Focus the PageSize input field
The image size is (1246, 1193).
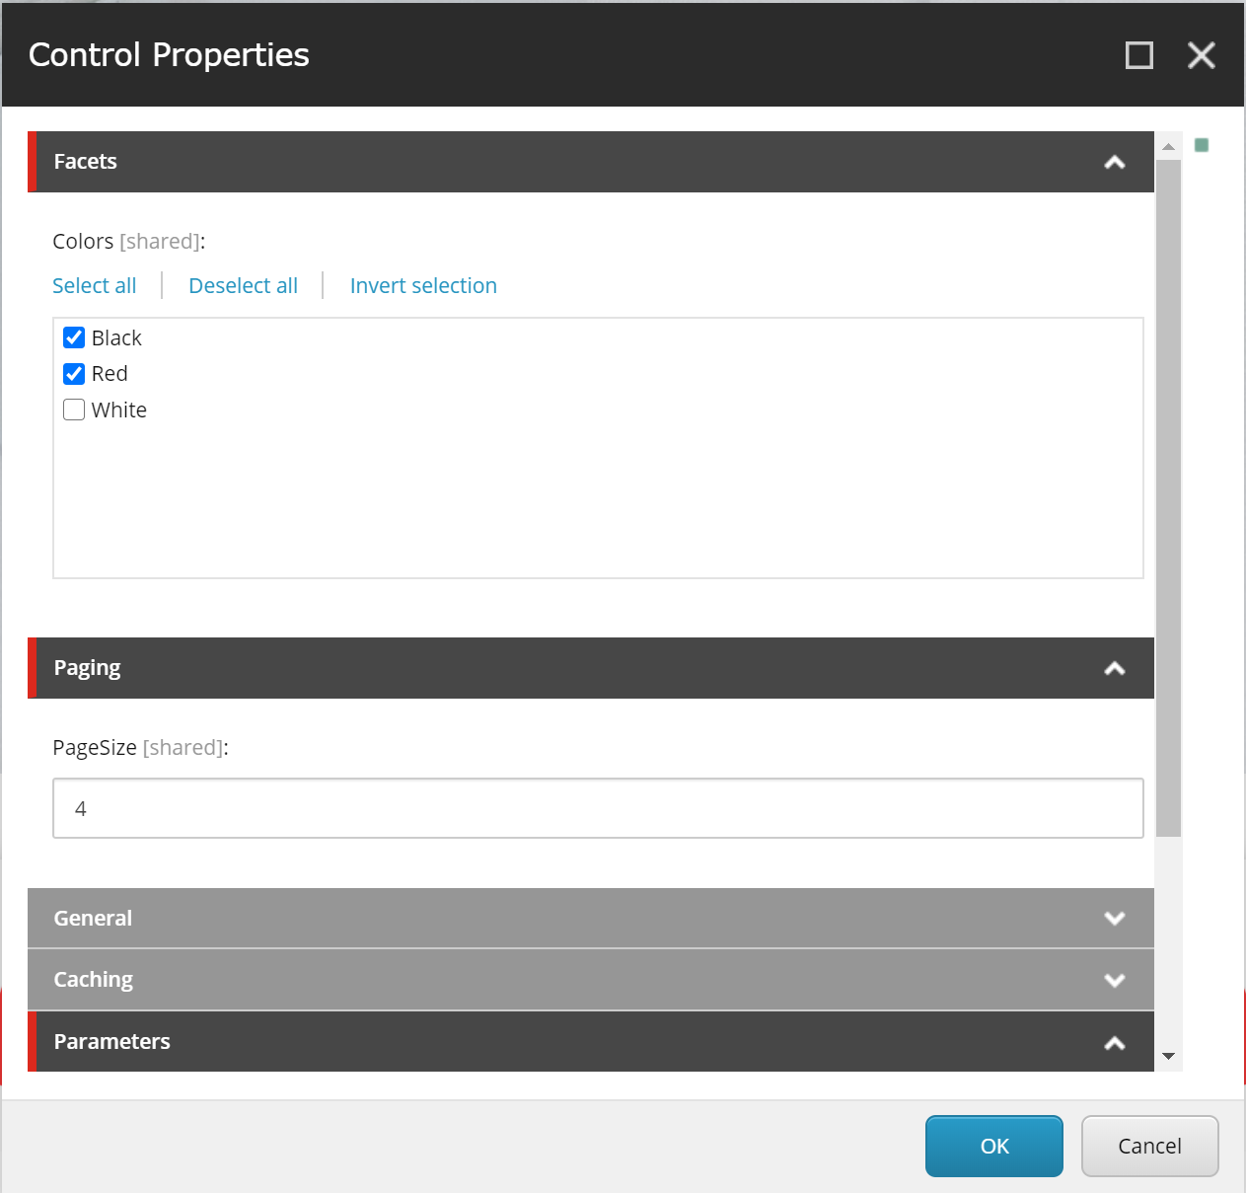point(598,808)
